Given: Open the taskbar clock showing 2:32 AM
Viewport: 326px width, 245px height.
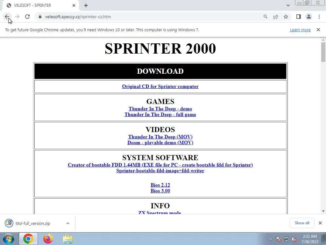Looking at the screenshot, I should 310,239.
